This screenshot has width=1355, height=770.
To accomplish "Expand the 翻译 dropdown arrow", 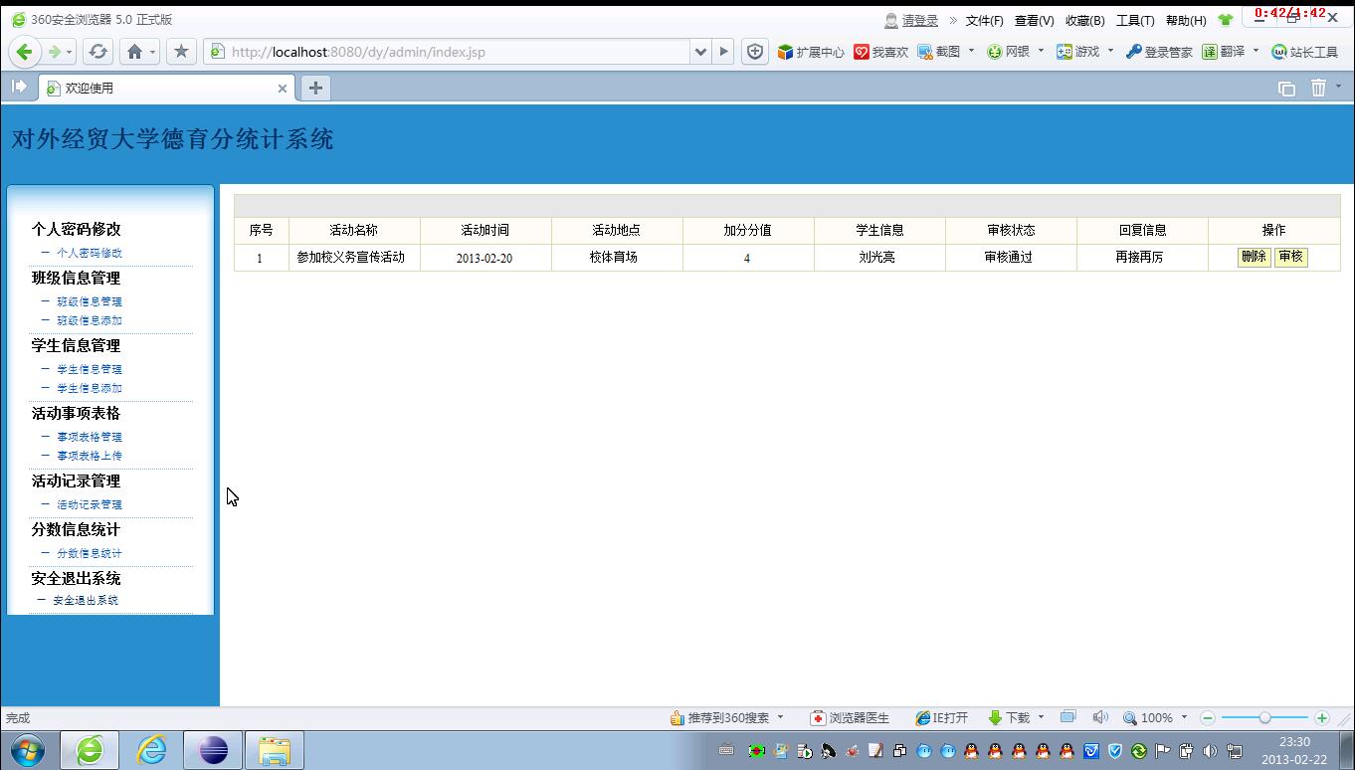I will (1256, 51).
